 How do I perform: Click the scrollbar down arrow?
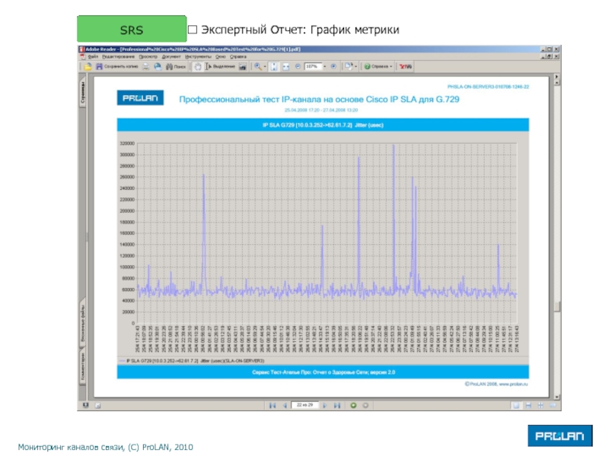[557, 397]
